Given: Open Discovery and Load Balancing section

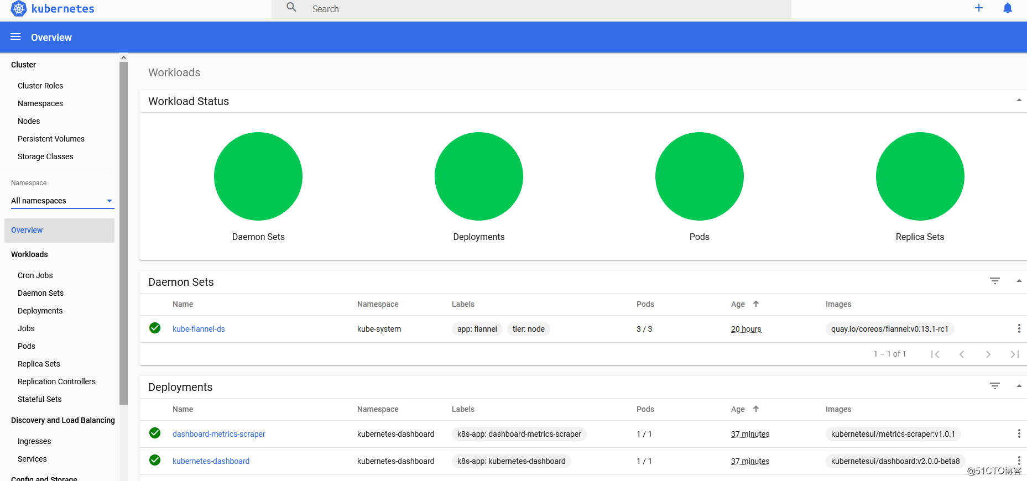Looking at the screenshot, I should point(63,420).
